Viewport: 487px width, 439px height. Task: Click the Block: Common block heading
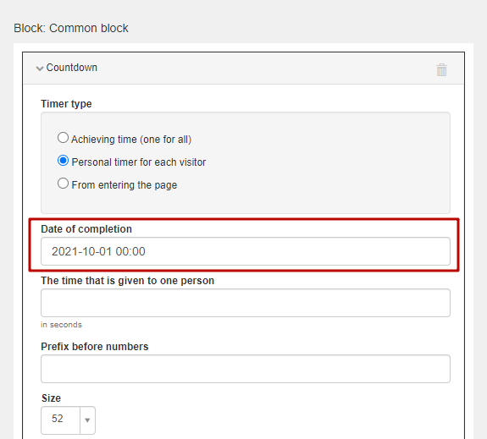[x=71, y=28]
